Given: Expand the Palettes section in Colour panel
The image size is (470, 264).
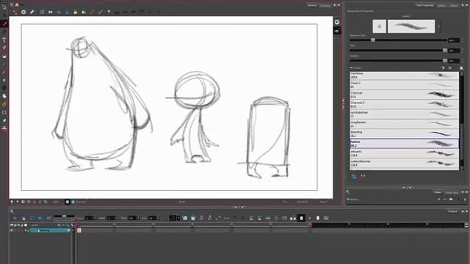Looking at the screenshot, I should 347,199.
